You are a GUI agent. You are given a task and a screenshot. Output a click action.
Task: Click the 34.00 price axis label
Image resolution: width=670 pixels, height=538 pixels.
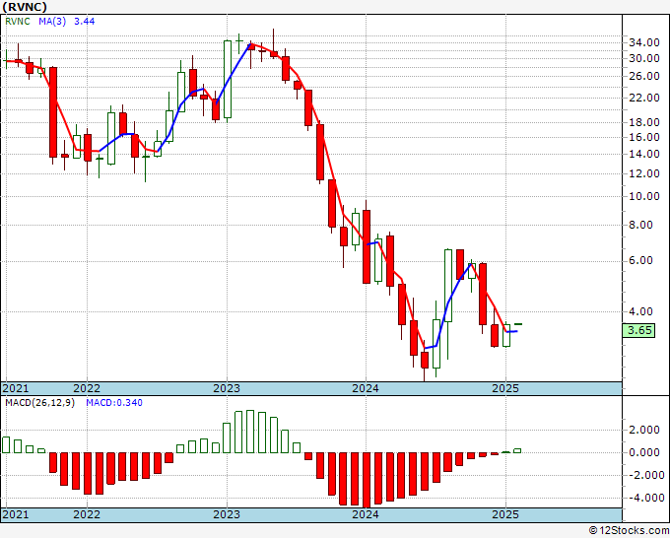[644, 42]
